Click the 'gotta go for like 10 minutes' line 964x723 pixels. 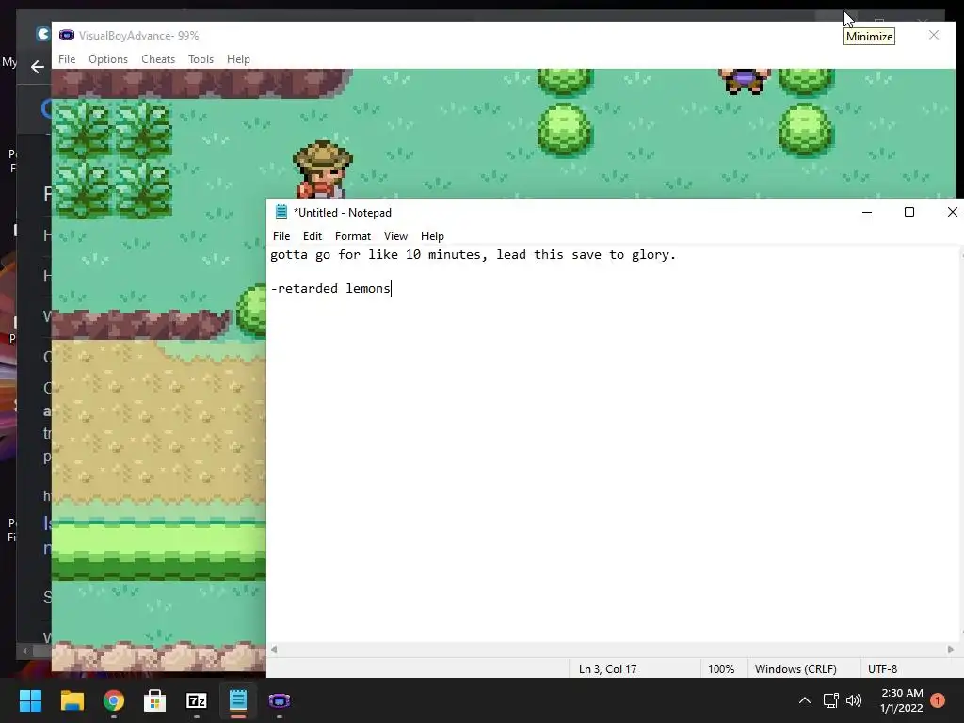tap(473, 255)
